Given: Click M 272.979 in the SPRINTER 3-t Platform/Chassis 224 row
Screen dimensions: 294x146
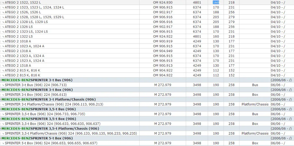Looking at the screenshot, I should click(163, 104).
